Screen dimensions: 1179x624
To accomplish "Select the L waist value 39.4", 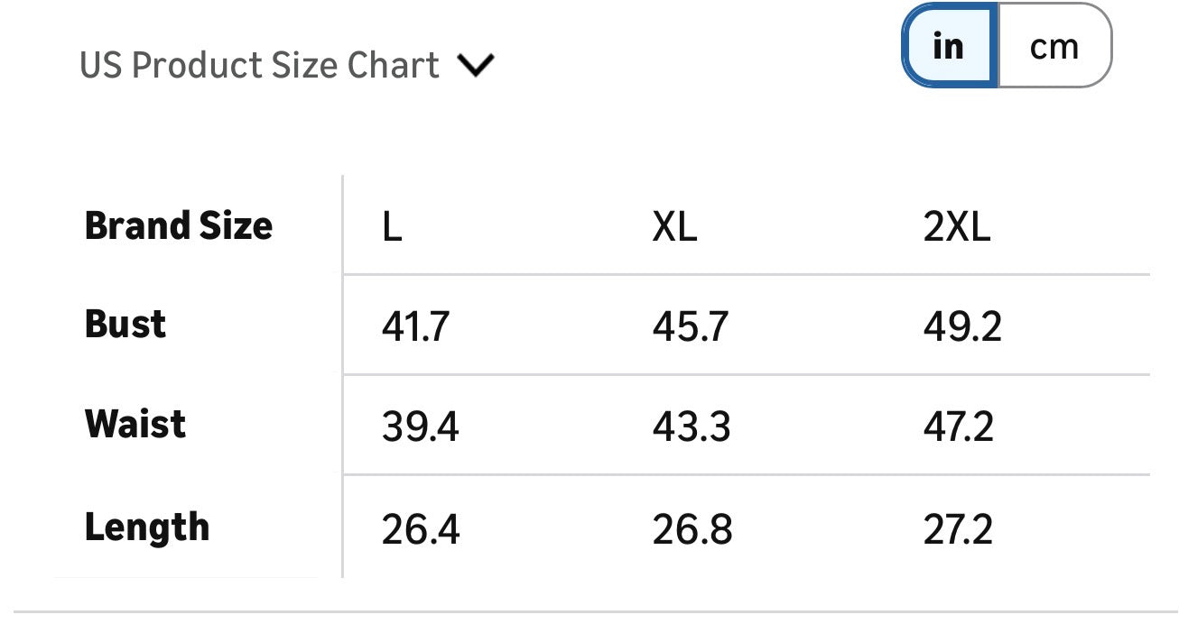I will (x=420, y=426).
